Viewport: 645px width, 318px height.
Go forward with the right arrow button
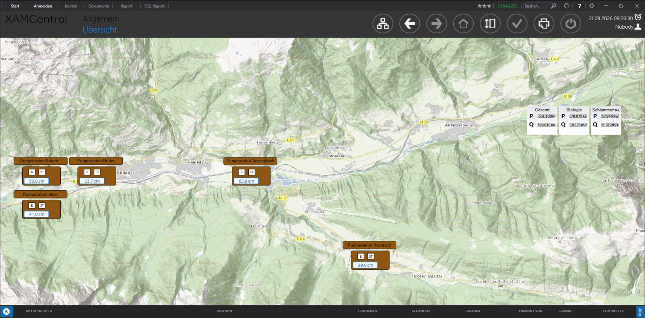(x=437, y=24)
